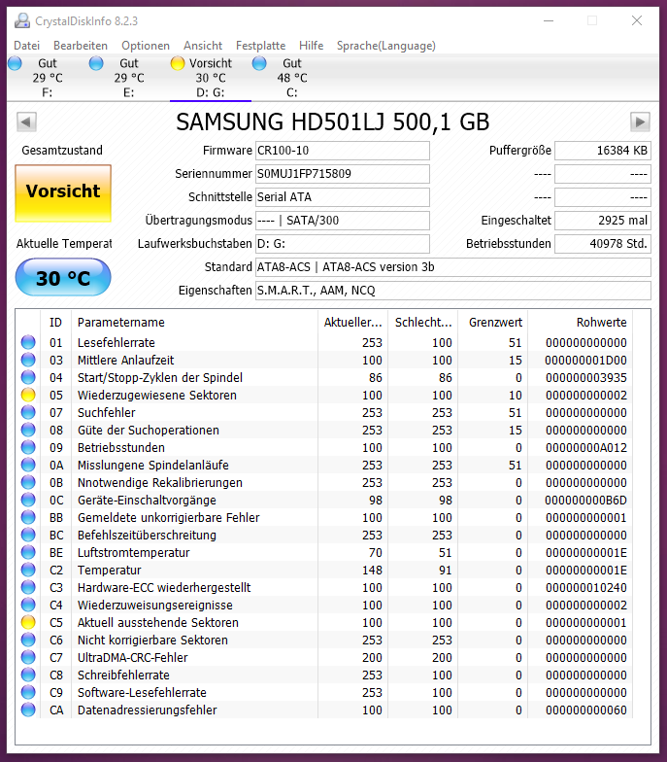Click the Eigenschaften field
Viewport: 667px width, 762px height.
tap(452, 291)
